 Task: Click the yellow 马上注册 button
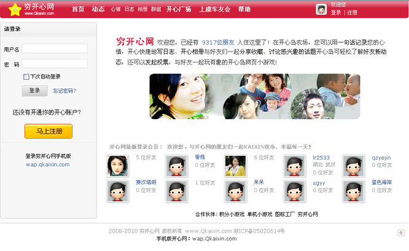coord(49,131)
